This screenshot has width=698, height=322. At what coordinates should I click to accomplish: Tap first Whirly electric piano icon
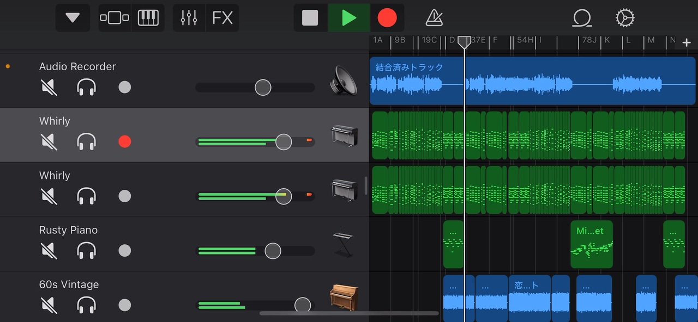345,136
